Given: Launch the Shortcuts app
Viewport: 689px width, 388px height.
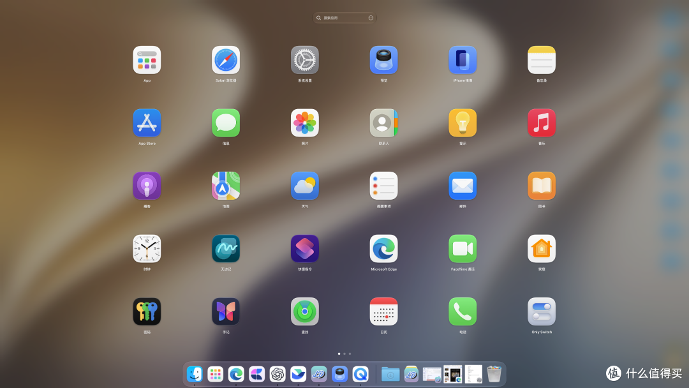Looking at the screenshot, I should pyautogui.click(x=304, y=249).
